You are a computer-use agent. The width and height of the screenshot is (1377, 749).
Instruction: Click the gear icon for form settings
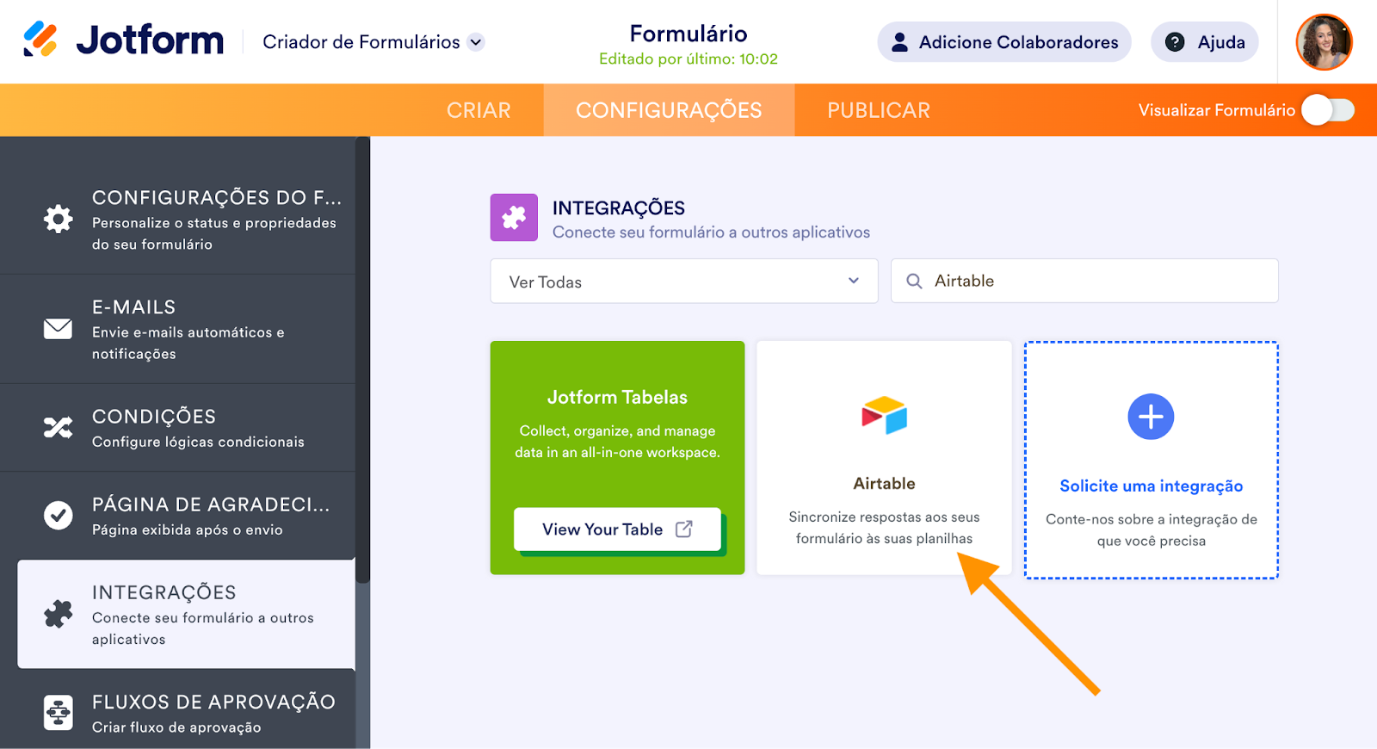coord(59,219)
